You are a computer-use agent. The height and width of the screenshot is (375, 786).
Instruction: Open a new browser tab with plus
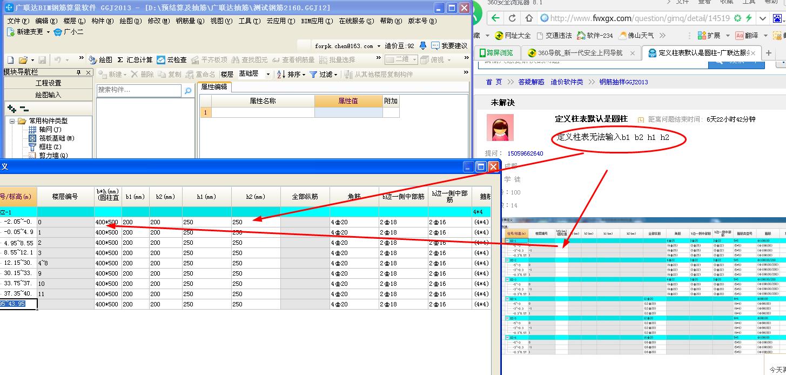click(769, 53)
